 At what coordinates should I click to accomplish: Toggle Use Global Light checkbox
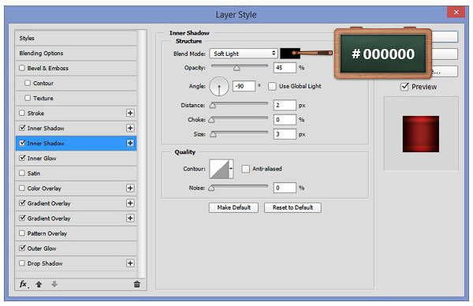coord(272,86)
